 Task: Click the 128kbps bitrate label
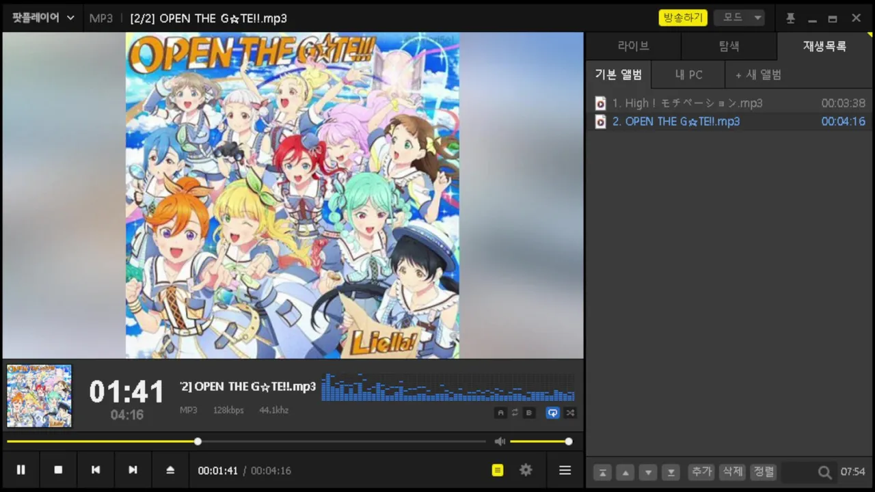click(228, 410)
